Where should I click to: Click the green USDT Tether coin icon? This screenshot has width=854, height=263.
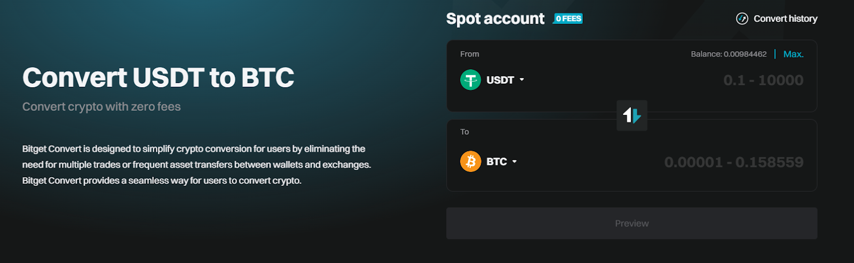point(470,80)
